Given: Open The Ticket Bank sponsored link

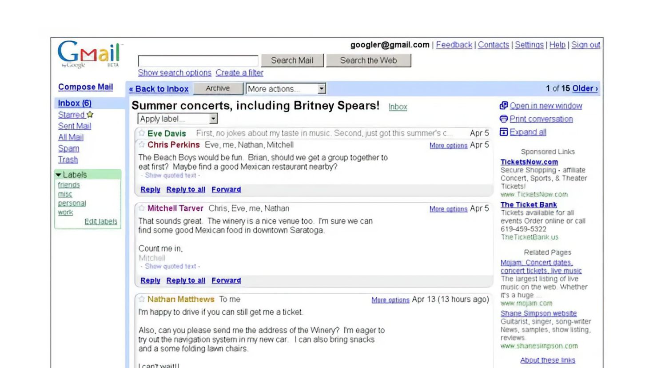Looking at the screenshot, I should 529,205.
